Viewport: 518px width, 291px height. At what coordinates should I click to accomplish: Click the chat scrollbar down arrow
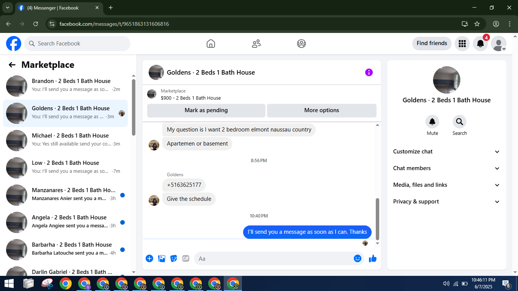[377, 243]
